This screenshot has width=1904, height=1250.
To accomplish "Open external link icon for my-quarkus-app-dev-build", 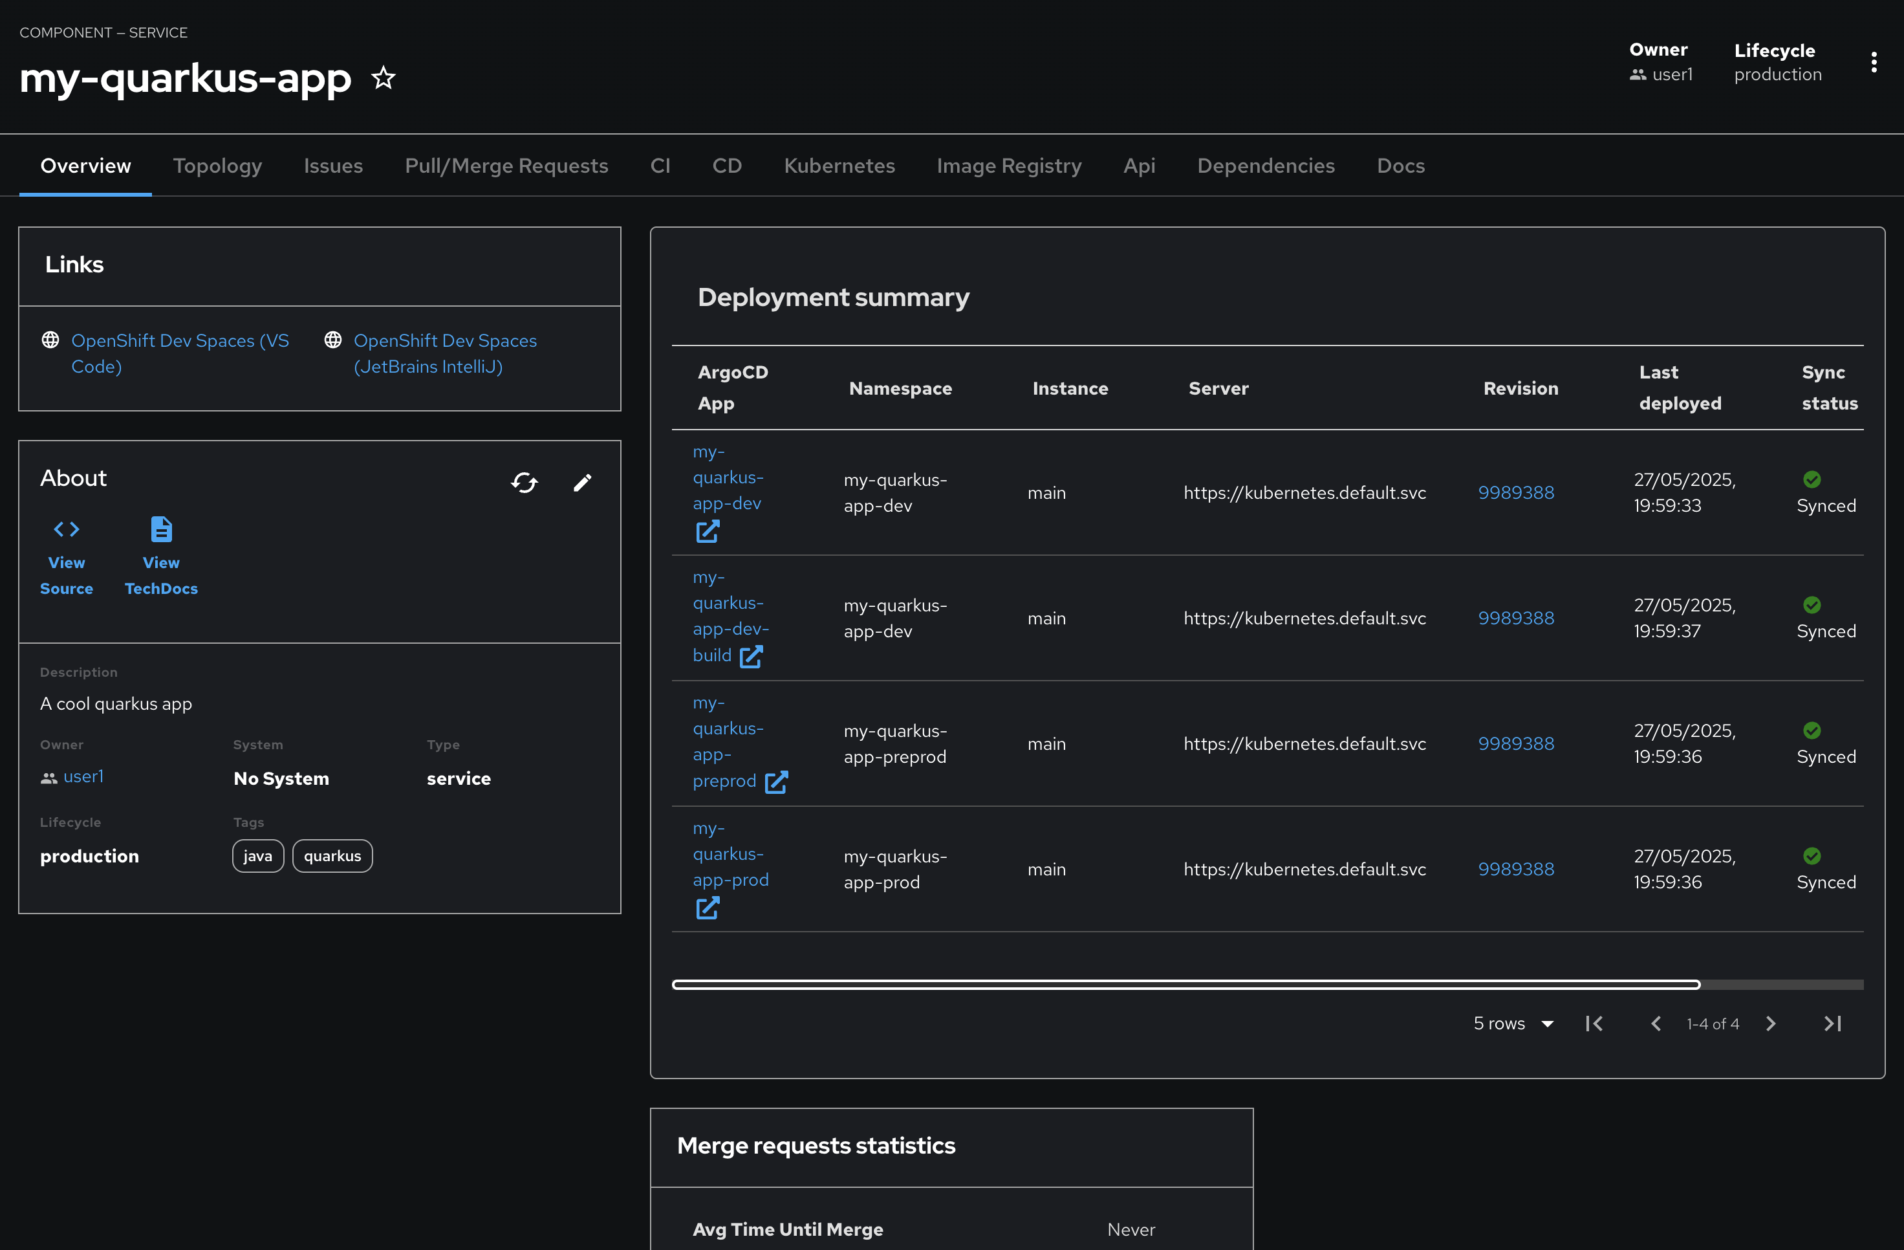I will tap(752, 656).
